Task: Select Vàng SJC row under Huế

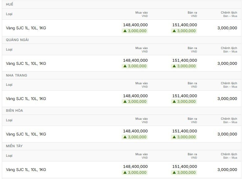Action: tap(121, 28)
